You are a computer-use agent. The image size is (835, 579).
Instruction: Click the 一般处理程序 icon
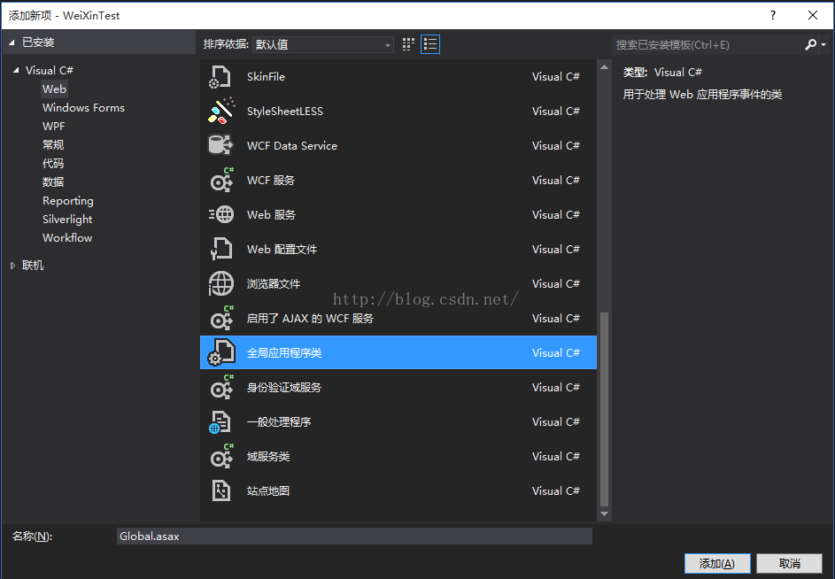[220, 422]
